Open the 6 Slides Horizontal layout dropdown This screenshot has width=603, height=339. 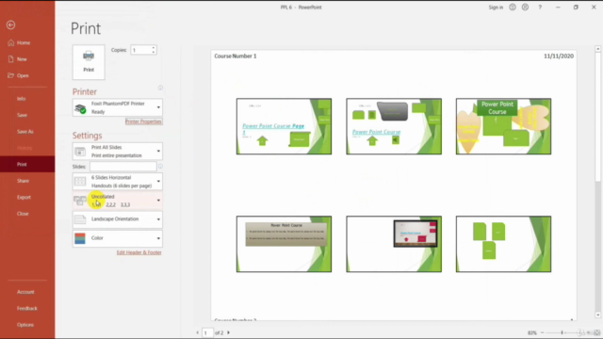coord(117,182)
